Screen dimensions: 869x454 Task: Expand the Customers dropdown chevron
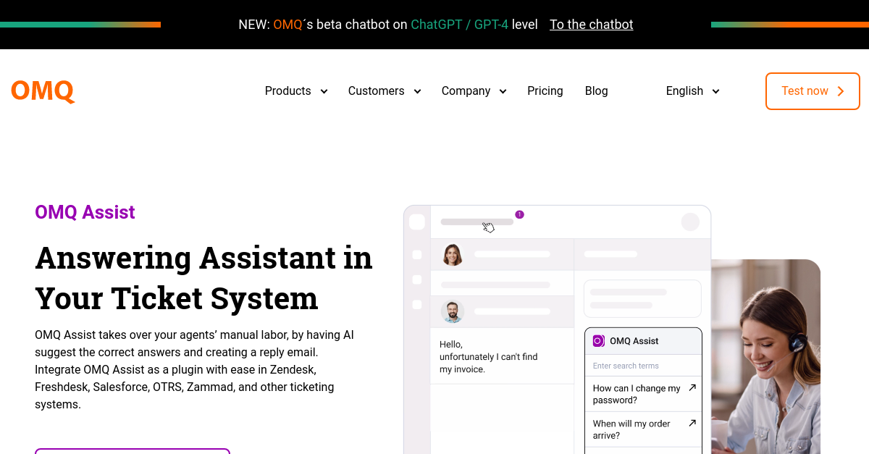tap(417, 91)
